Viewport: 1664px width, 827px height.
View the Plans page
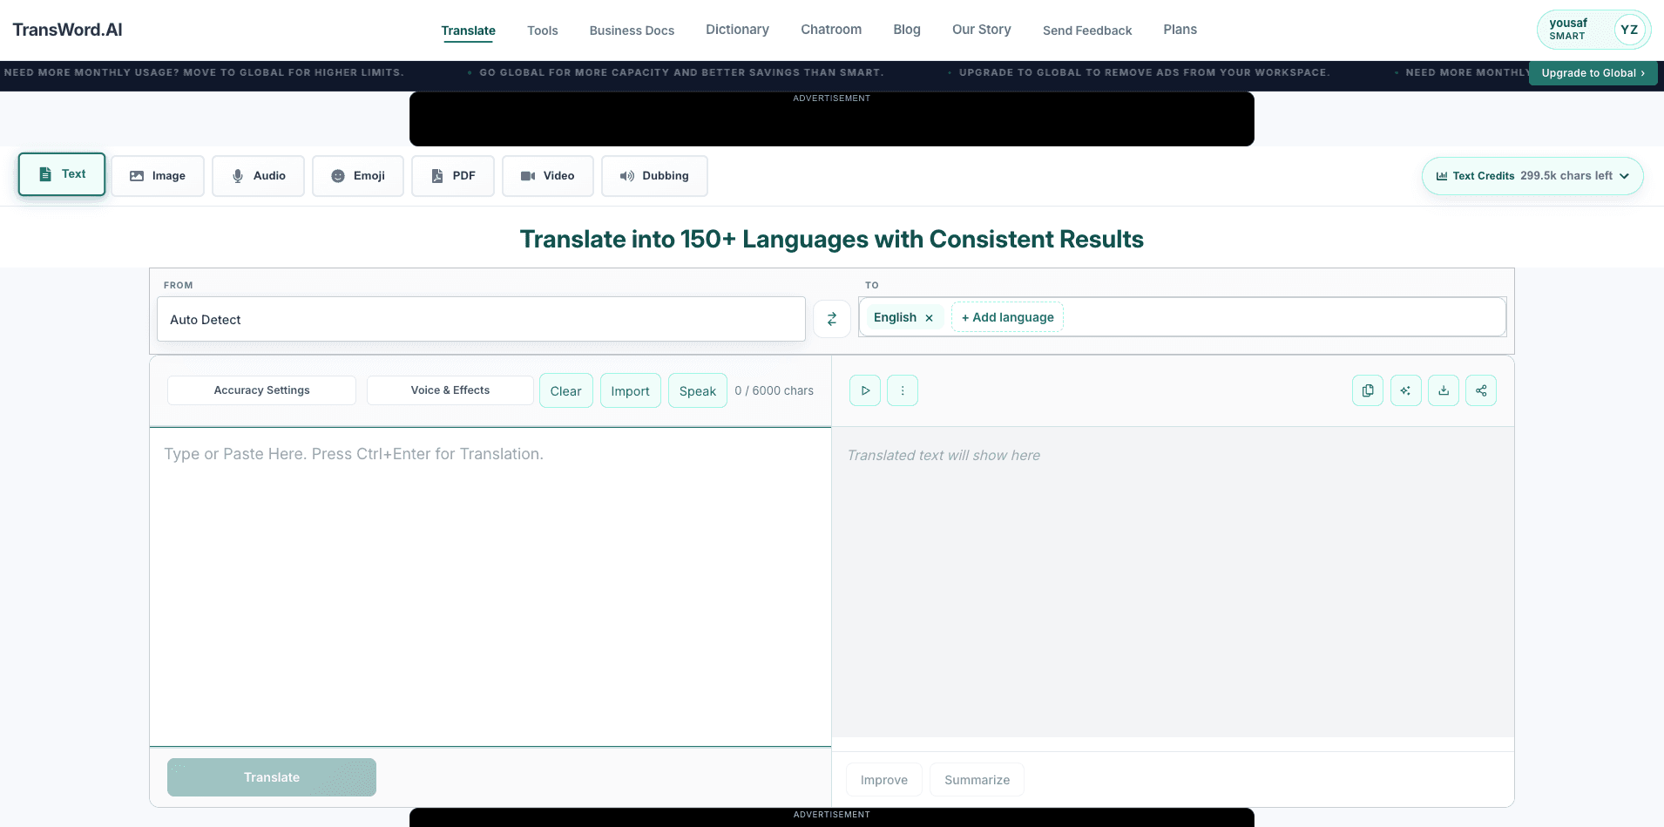pyautogui.click(x=1180, y=30)
